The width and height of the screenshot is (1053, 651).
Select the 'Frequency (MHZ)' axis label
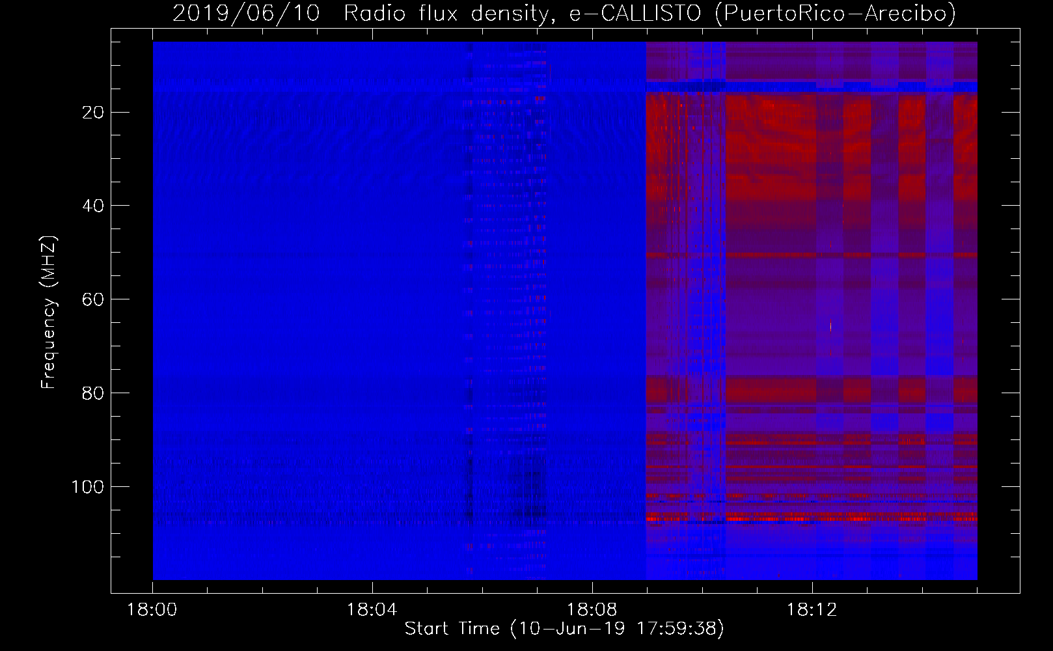point(49,312)
